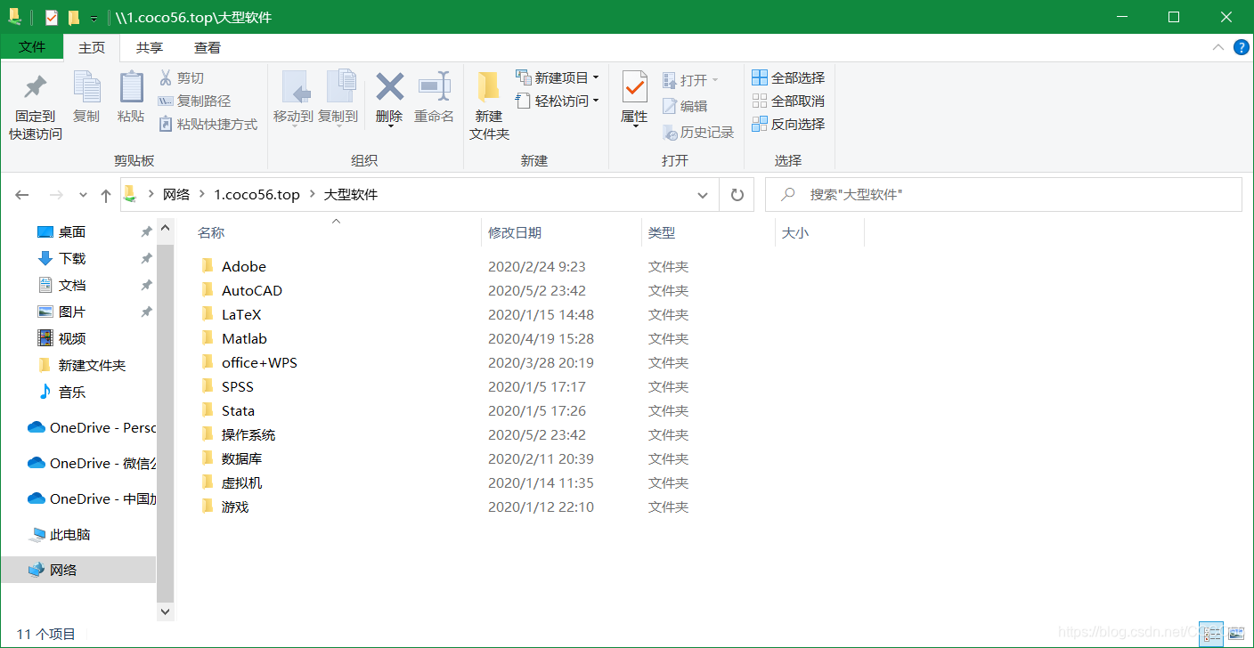1254x648 pixels.
Task: Open the ribbon Help question mark
Action: point(1241,47)
